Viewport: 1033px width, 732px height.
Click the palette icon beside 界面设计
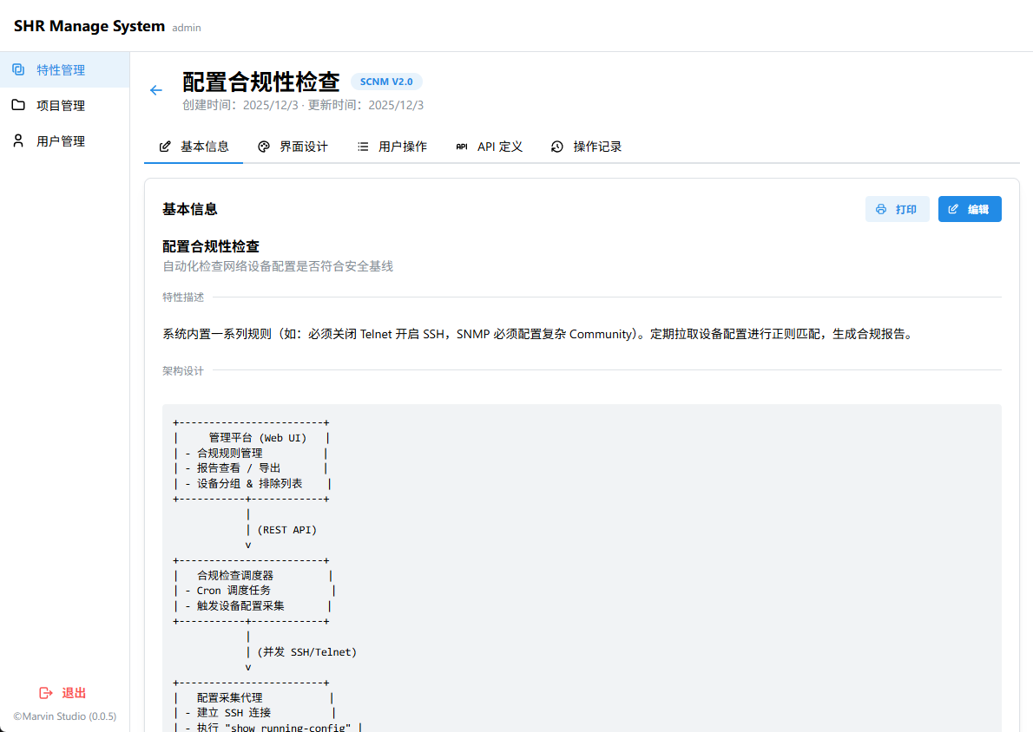point(264,147)
